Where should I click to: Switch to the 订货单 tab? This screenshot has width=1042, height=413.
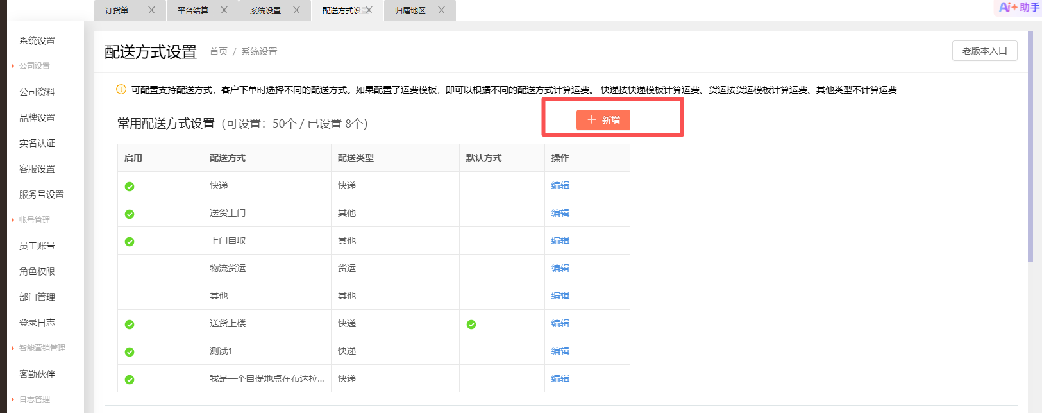click(117, 11)
